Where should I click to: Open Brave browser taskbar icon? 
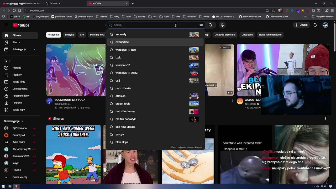[x=17, y=186]
